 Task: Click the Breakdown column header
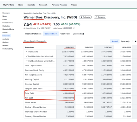[29, 47]
